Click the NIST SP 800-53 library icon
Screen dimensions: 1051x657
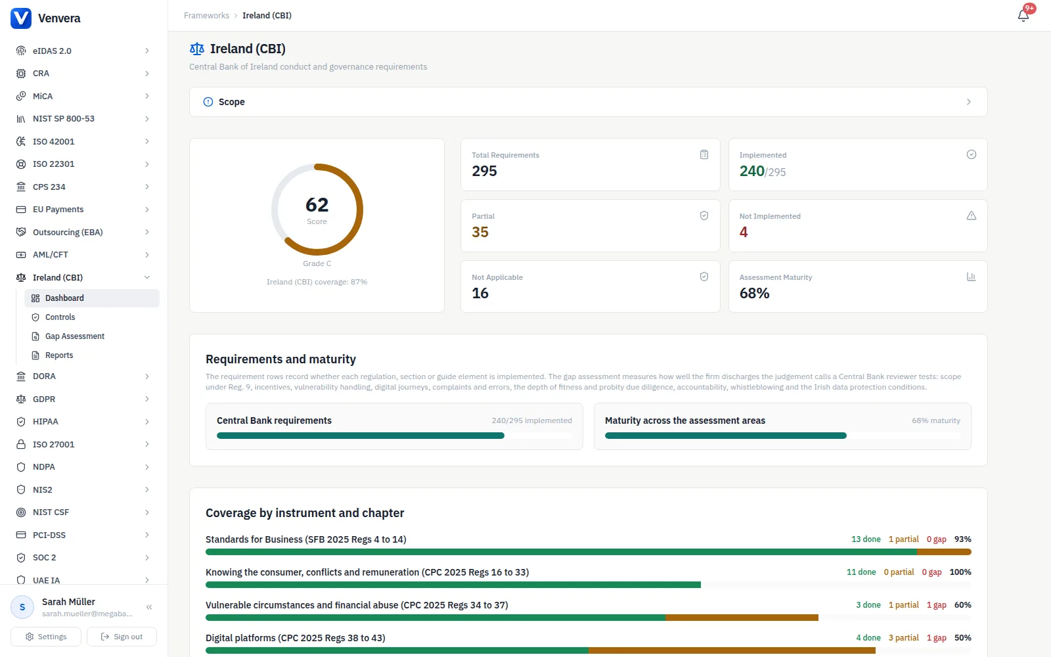tap(21, 119)
